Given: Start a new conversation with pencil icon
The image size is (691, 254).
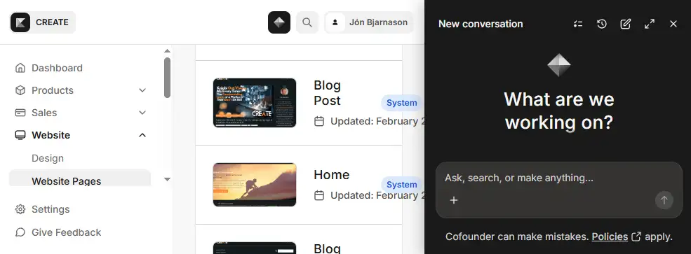Looking at the screenshot, I should pyautogui.click(x=625, y=24).
